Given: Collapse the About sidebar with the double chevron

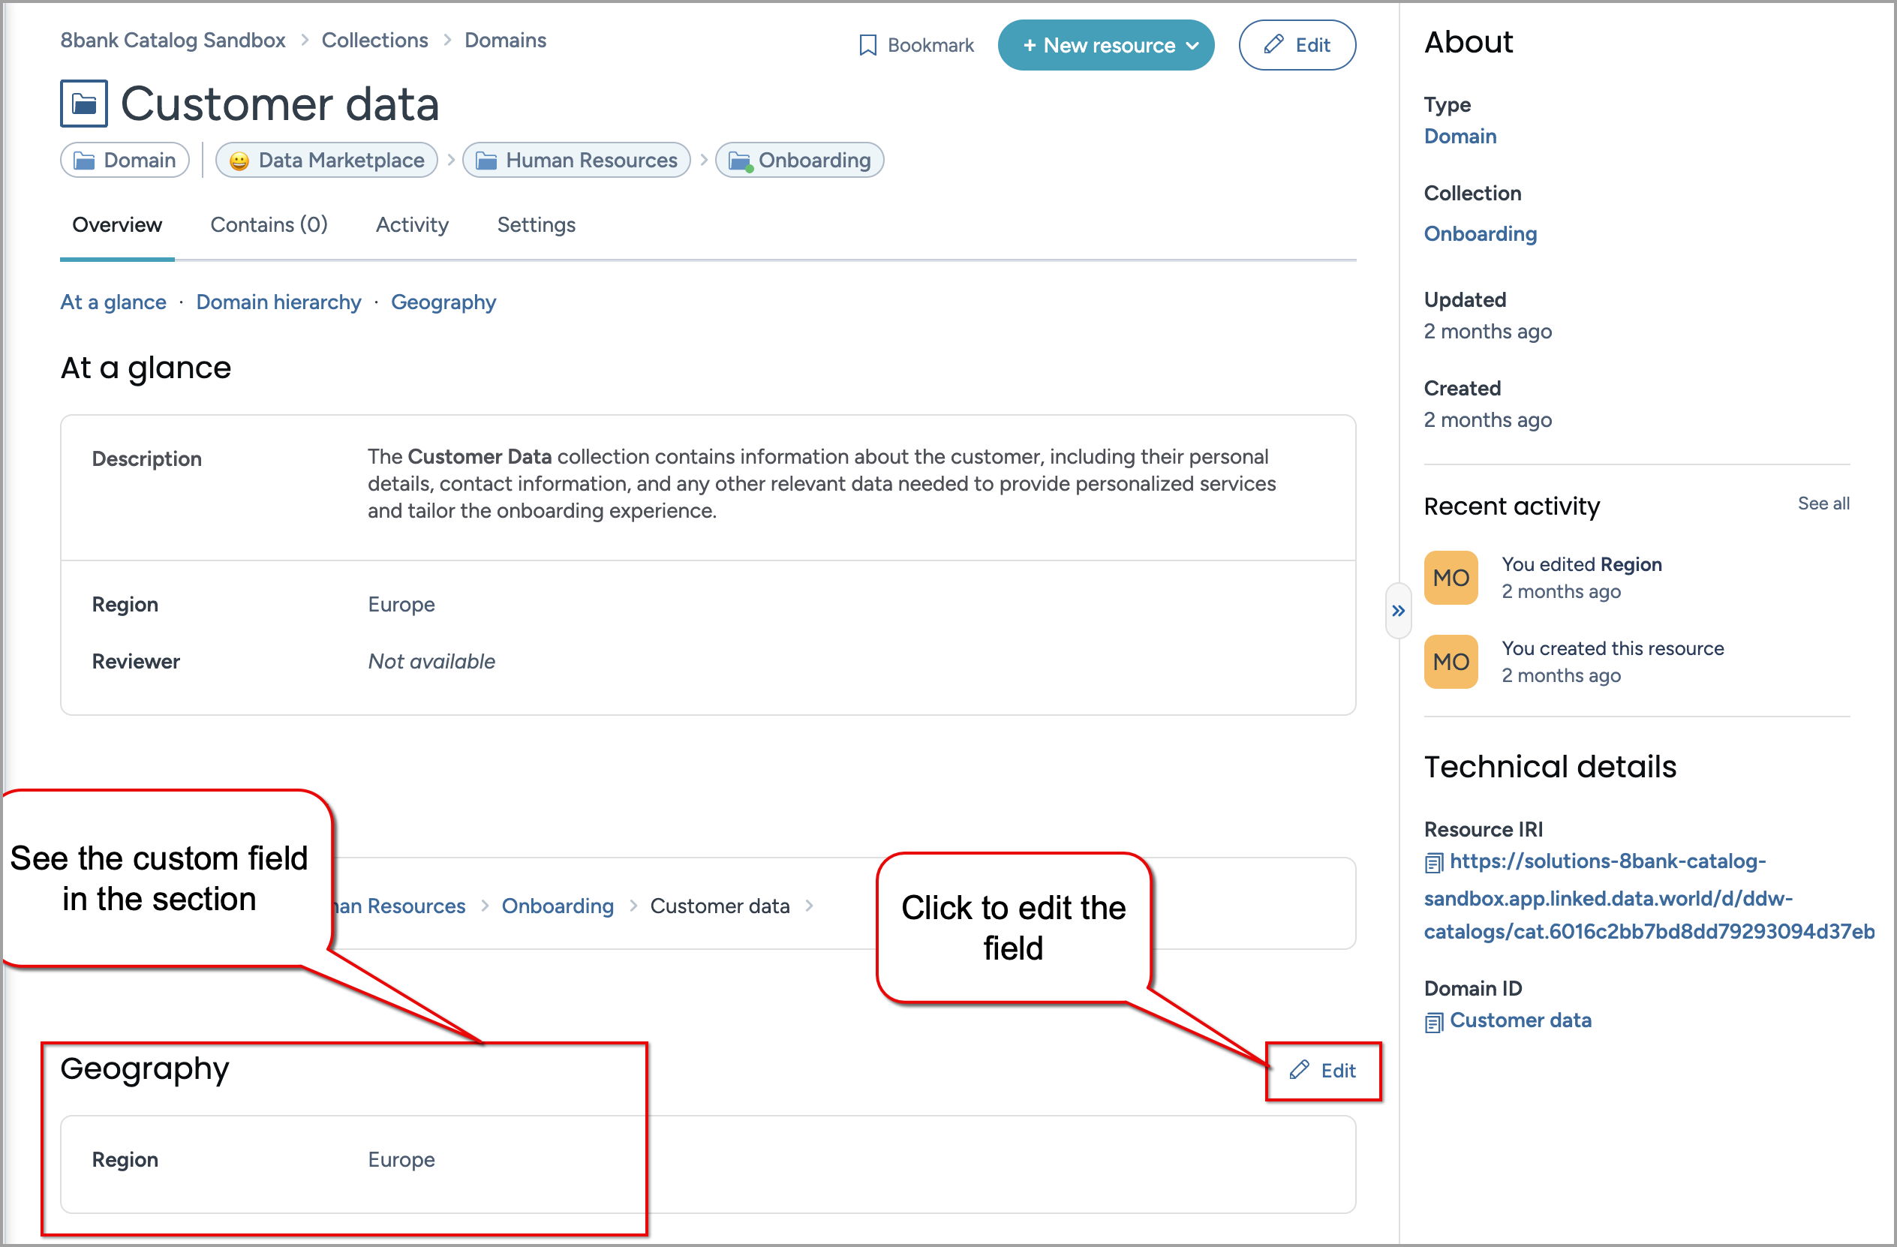Looking at the screenshot, I should (x=1398, y=611).
